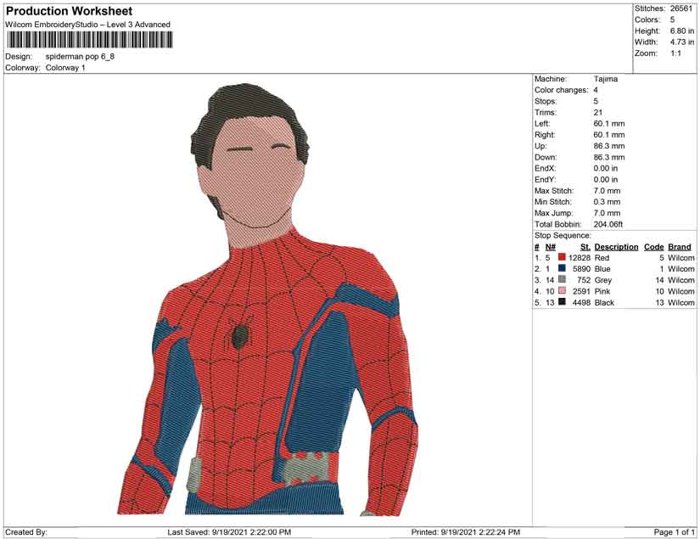Click the Black thread color swatch

(562, 302)
